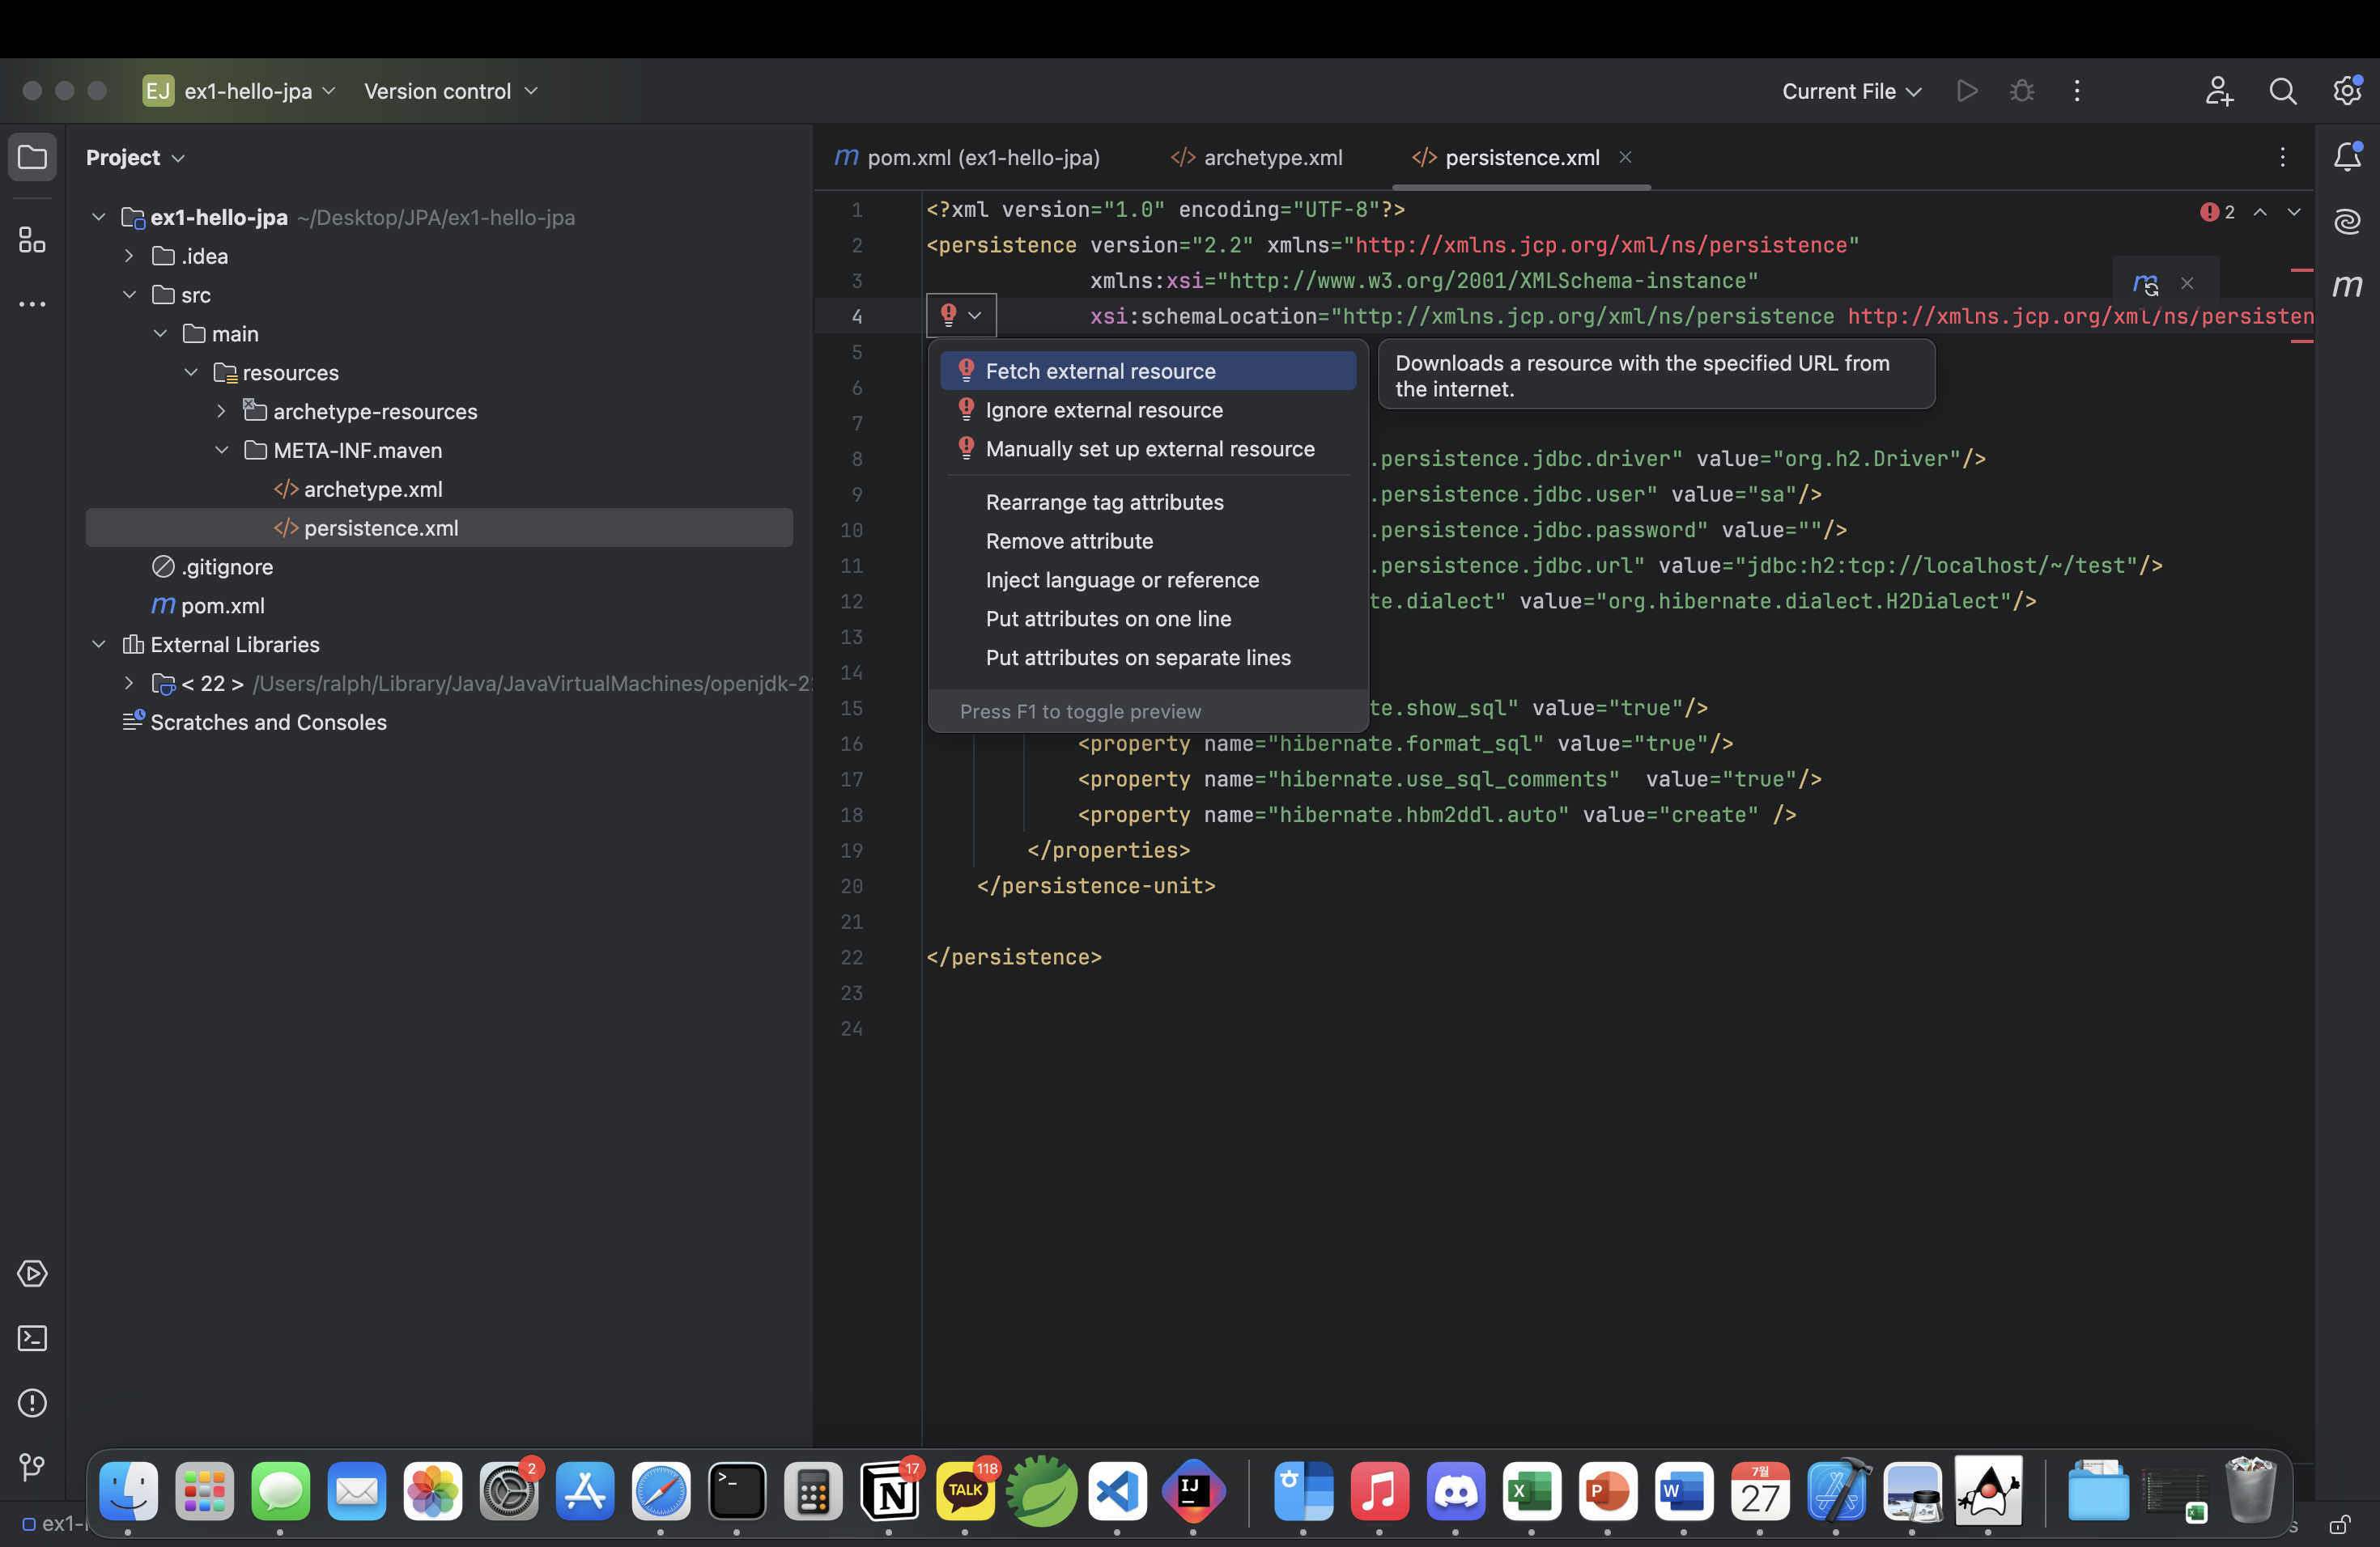
Task: Expand the archetype-resources folder
Action: [x=222, y=411]
